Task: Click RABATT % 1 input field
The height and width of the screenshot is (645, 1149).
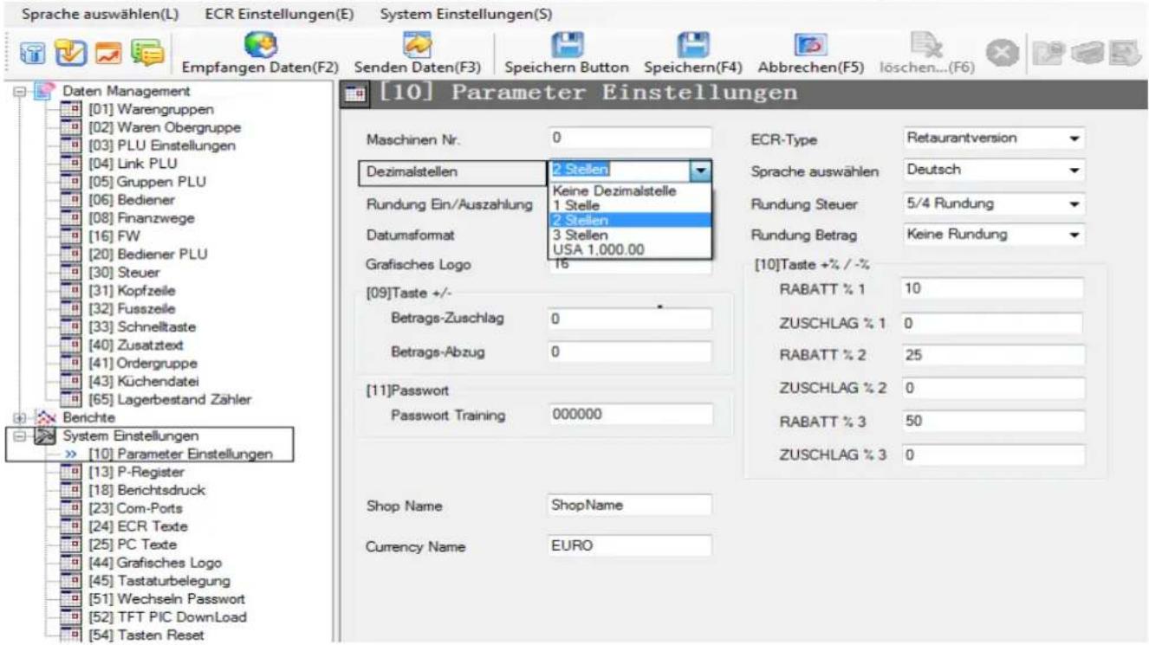Action: (x=991, y=289)
